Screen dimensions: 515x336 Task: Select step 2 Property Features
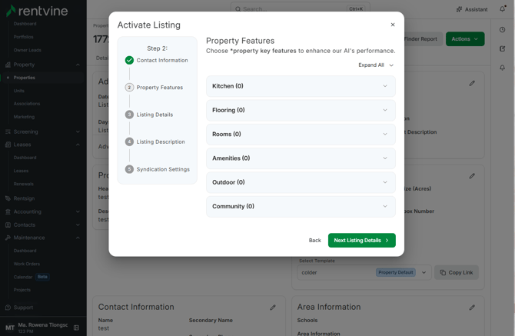point(154,88)
